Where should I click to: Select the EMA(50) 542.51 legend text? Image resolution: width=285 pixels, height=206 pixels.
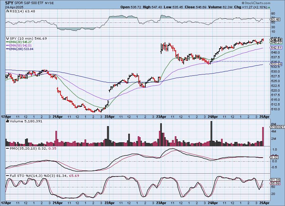[x=20, y=46]
